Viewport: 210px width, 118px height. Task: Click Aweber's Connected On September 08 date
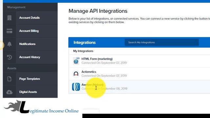point(104,88)
